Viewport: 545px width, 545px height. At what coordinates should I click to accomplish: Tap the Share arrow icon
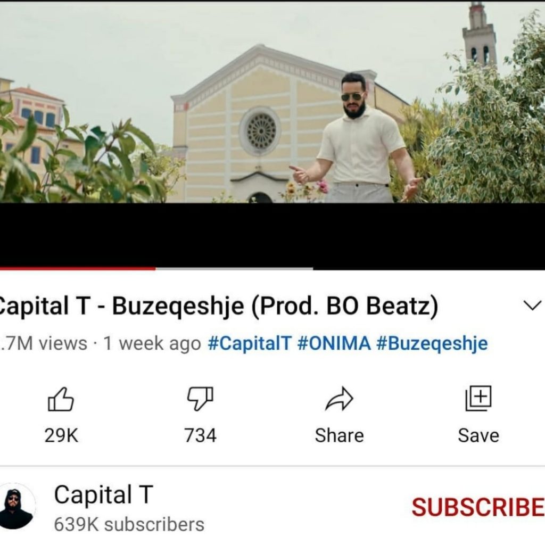(339, 399)
